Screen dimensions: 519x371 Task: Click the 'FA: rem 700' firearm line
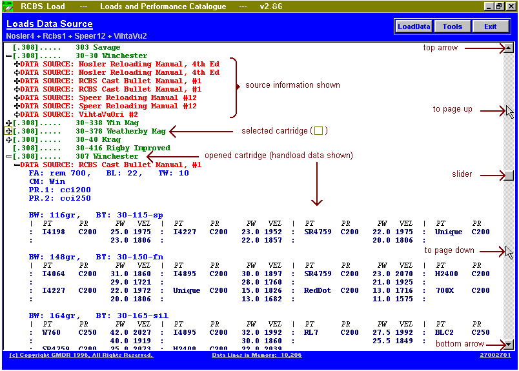tap(59, 173)
